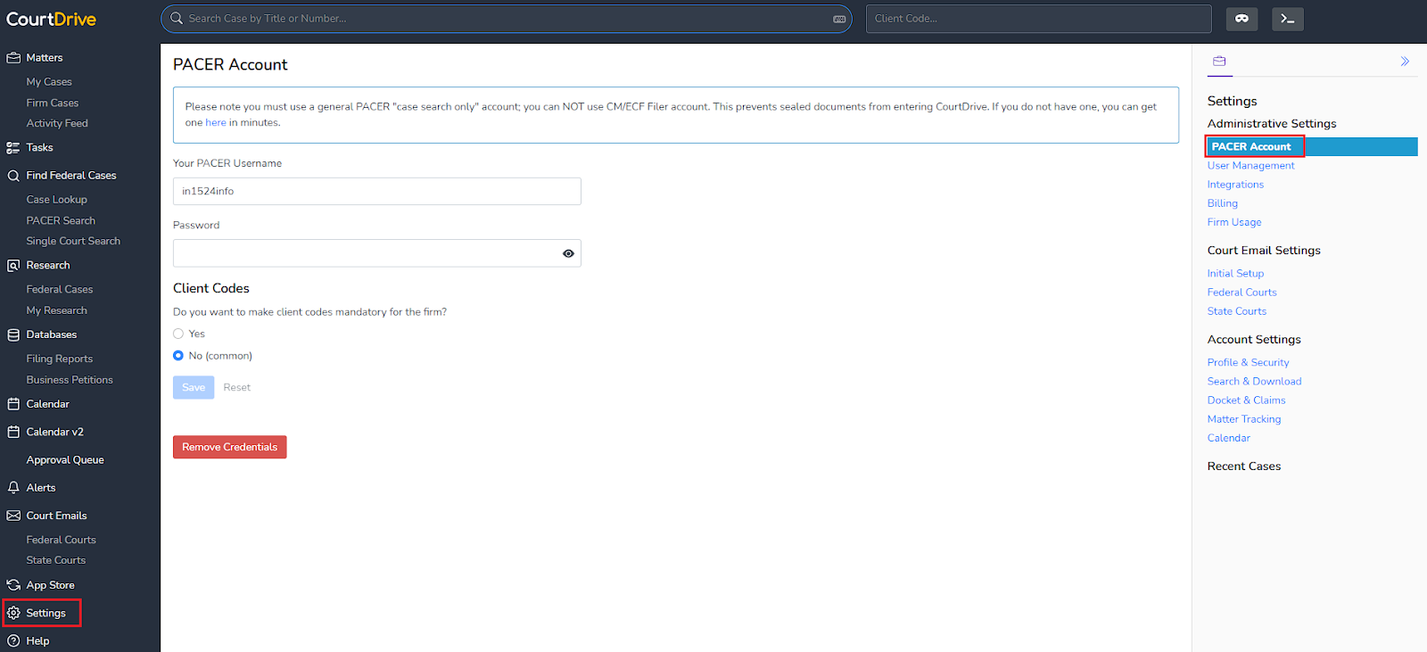Open Search & Download link
This screenshot has height=652, width=1427.
pos(1255,382)
